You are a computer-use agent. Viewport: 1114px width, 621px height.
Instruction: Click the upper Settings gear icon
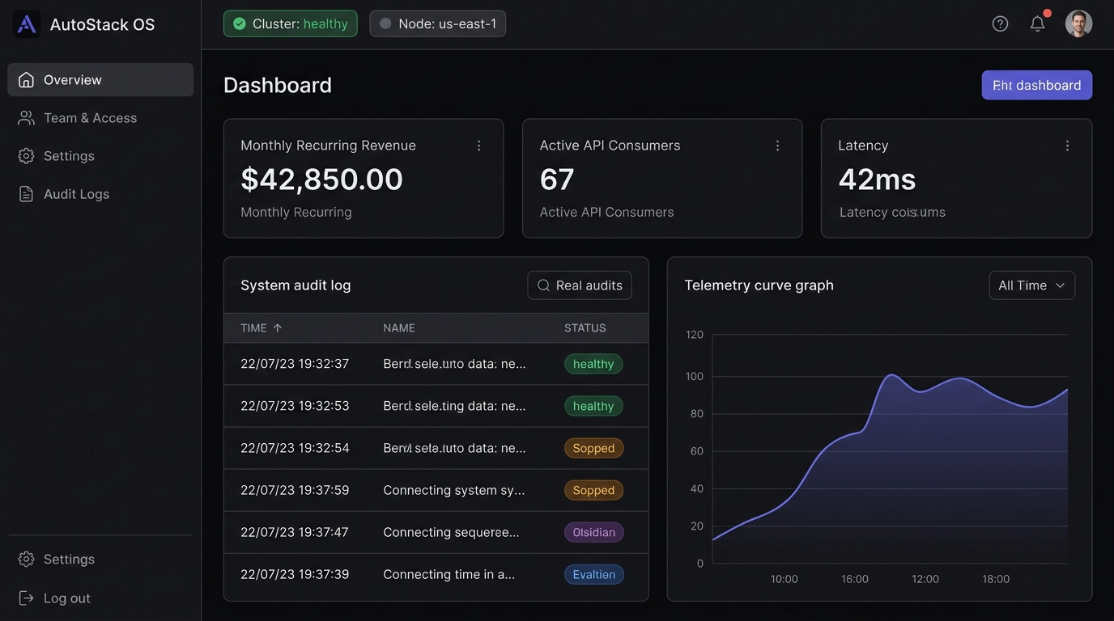point(27,155)
